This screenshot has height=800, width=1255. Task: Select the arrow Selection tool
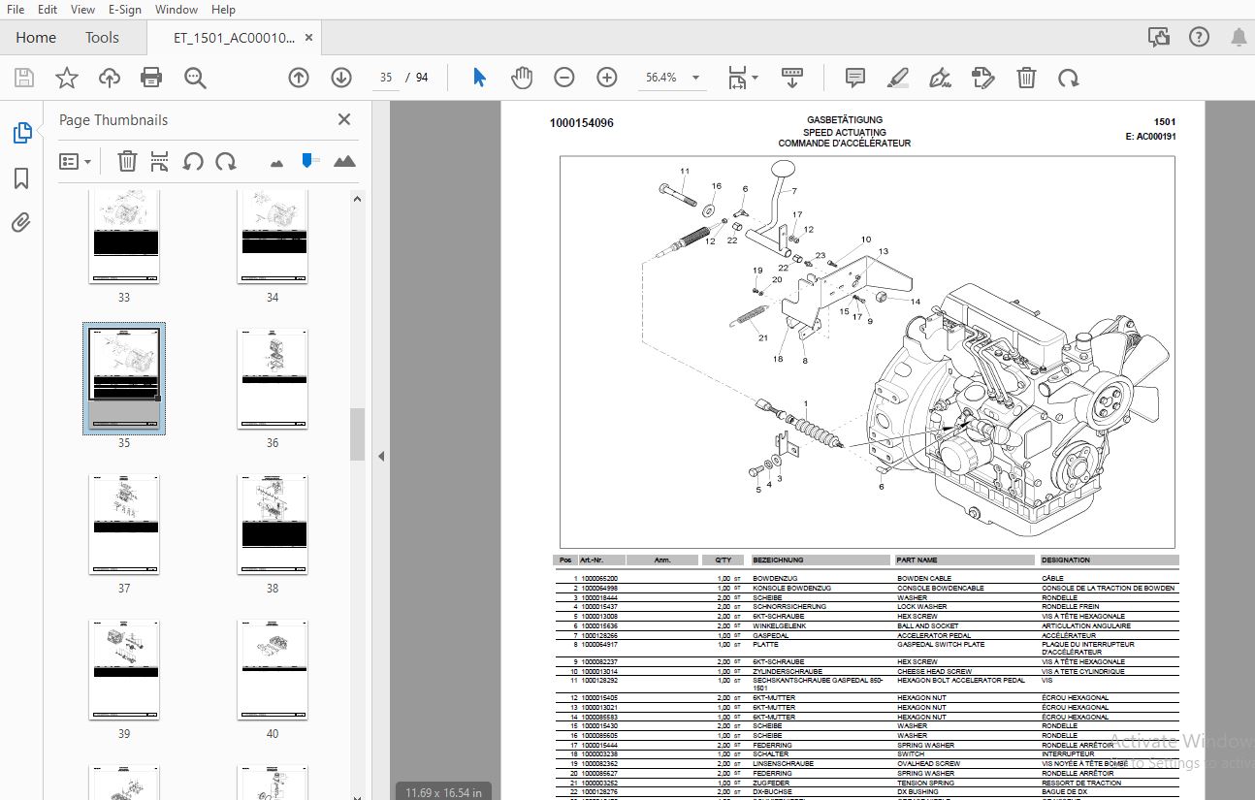click(x=479, y=78)
